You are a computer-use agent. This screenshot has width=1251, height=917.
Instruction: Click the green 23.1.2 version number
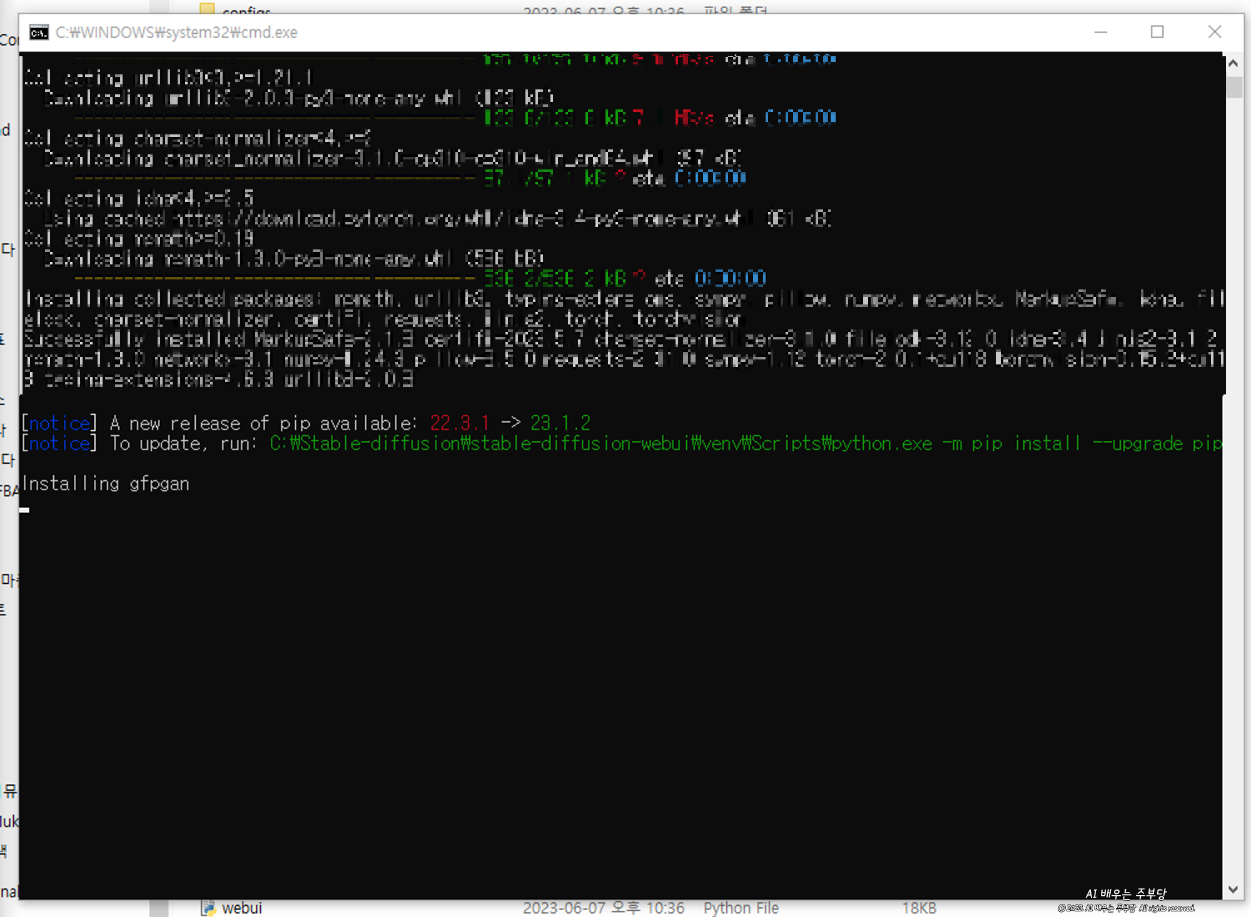coord(560,423)
